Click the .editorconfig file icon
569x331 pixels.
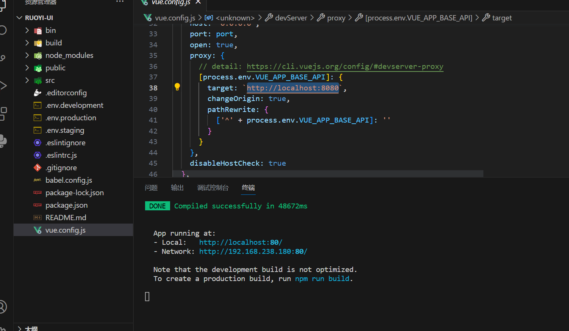tap(38, 93)
